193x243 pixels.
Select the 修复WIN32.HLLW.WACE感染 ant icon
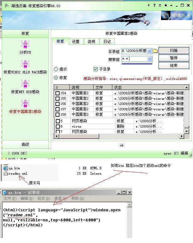(25, 64)
